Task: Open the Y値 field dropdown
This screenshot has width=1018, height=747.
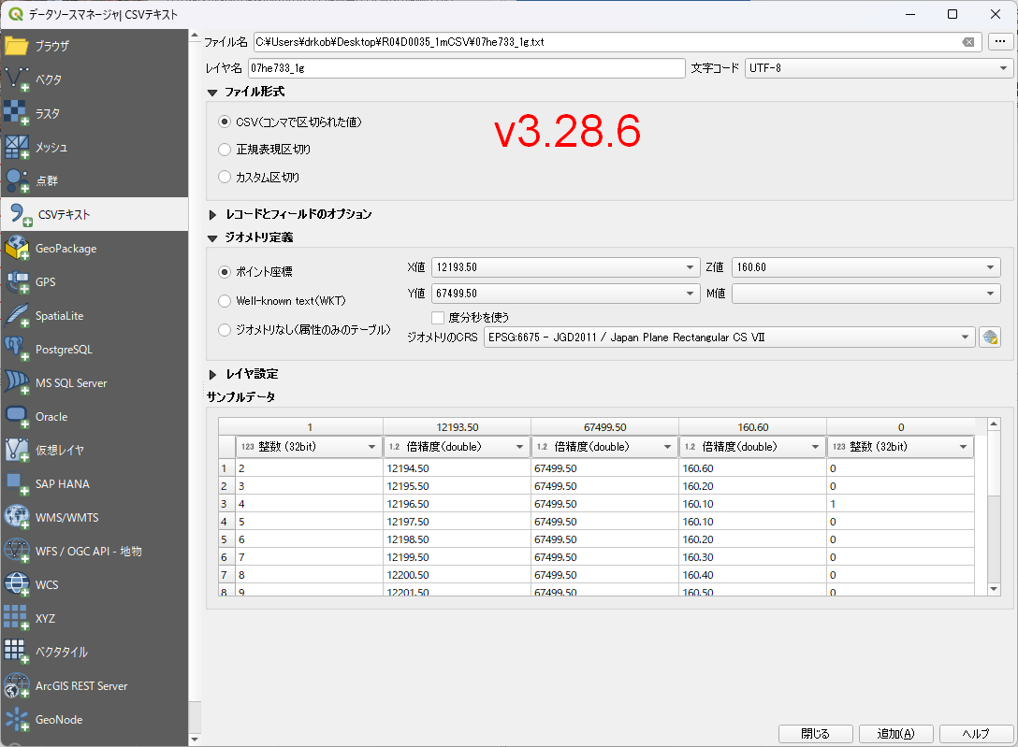Action: [x=565, y=294]
